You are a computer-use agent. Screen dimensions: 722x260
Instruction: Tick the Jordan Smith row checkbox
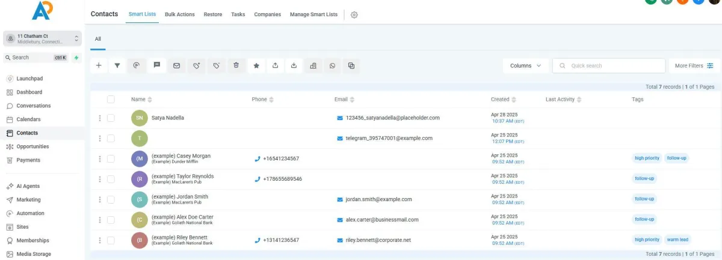coord(111,199)
